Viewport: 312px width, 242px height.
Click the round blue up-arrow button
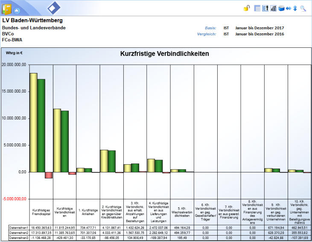tap(16, 10)
